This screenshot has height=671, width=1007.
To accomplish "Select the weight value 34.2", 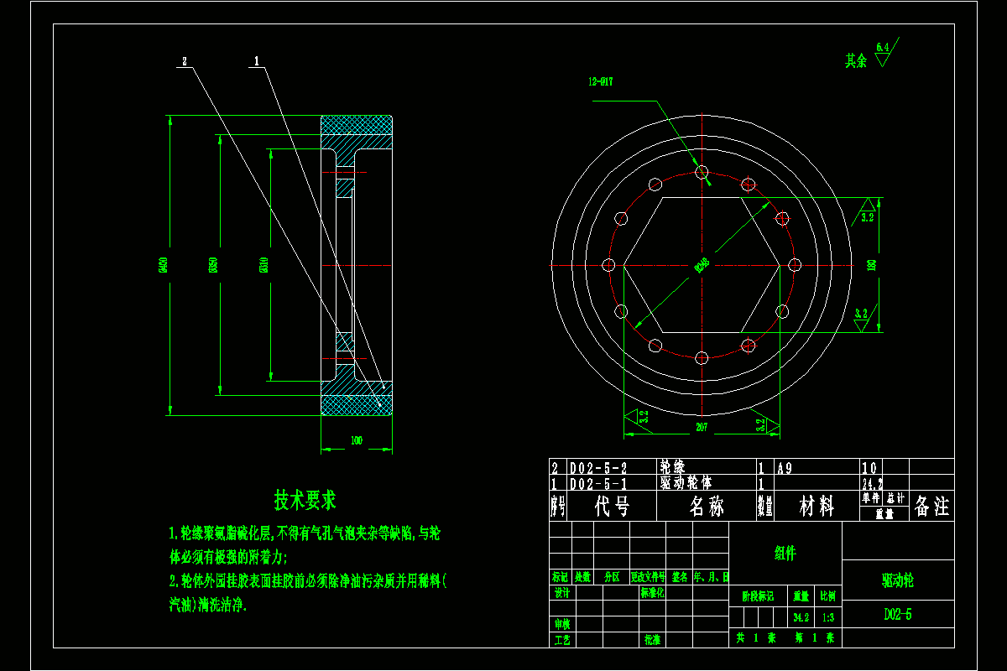I will 801,617.
